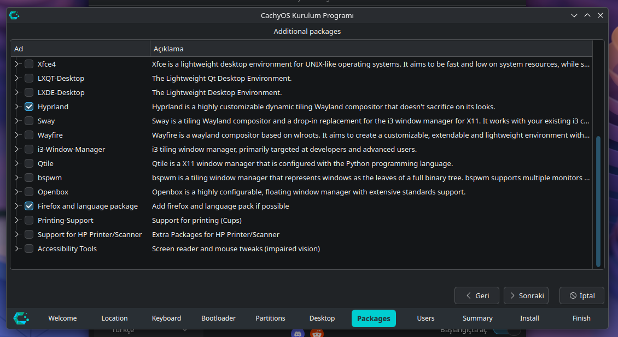
Task: Click the Sonraki button
Action: [x=526, y=295]
